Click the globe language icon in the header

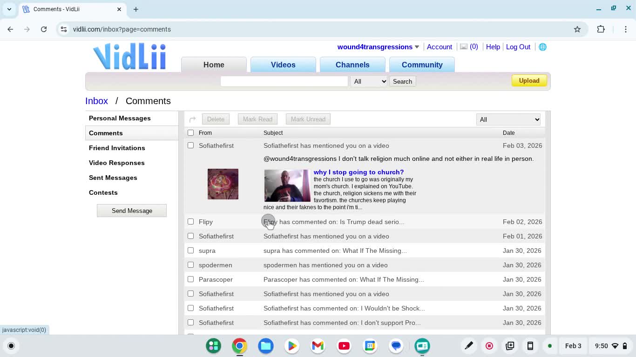pyautogui.click(x=542, y=46)
